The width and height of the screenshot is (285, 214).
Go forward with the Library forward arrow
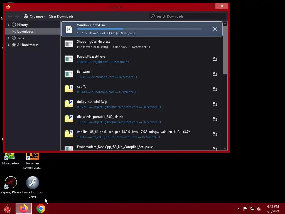(x=17, y=16)
